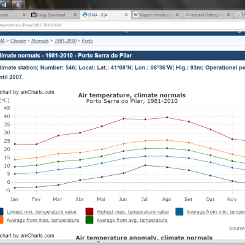Toggle the Average from min. temperature legend

point(216,212)
